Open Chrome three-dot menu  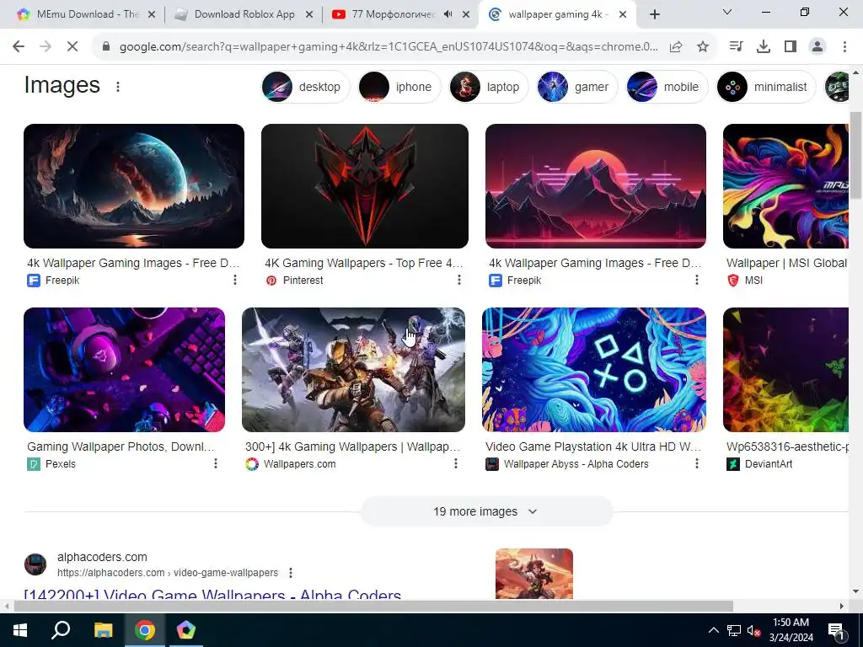coord(844,47)
